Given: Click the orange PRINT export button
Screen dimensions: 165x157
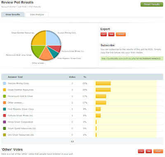Looking at the screenshot, I should click(x=121, y=34).
